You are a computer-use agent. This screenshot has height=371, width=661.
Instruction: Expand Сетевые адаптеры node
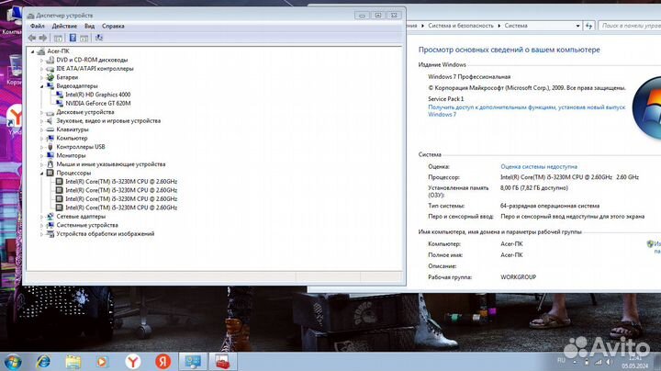(x=41, y=217)
